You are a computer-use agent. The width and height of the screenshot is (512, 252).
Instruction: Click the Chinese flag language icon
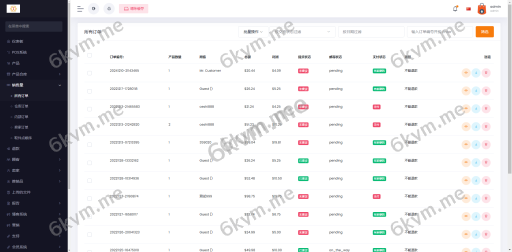468,8
